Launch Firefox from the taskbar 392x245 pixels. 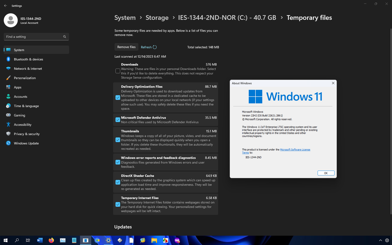click(x=51, y=240)
